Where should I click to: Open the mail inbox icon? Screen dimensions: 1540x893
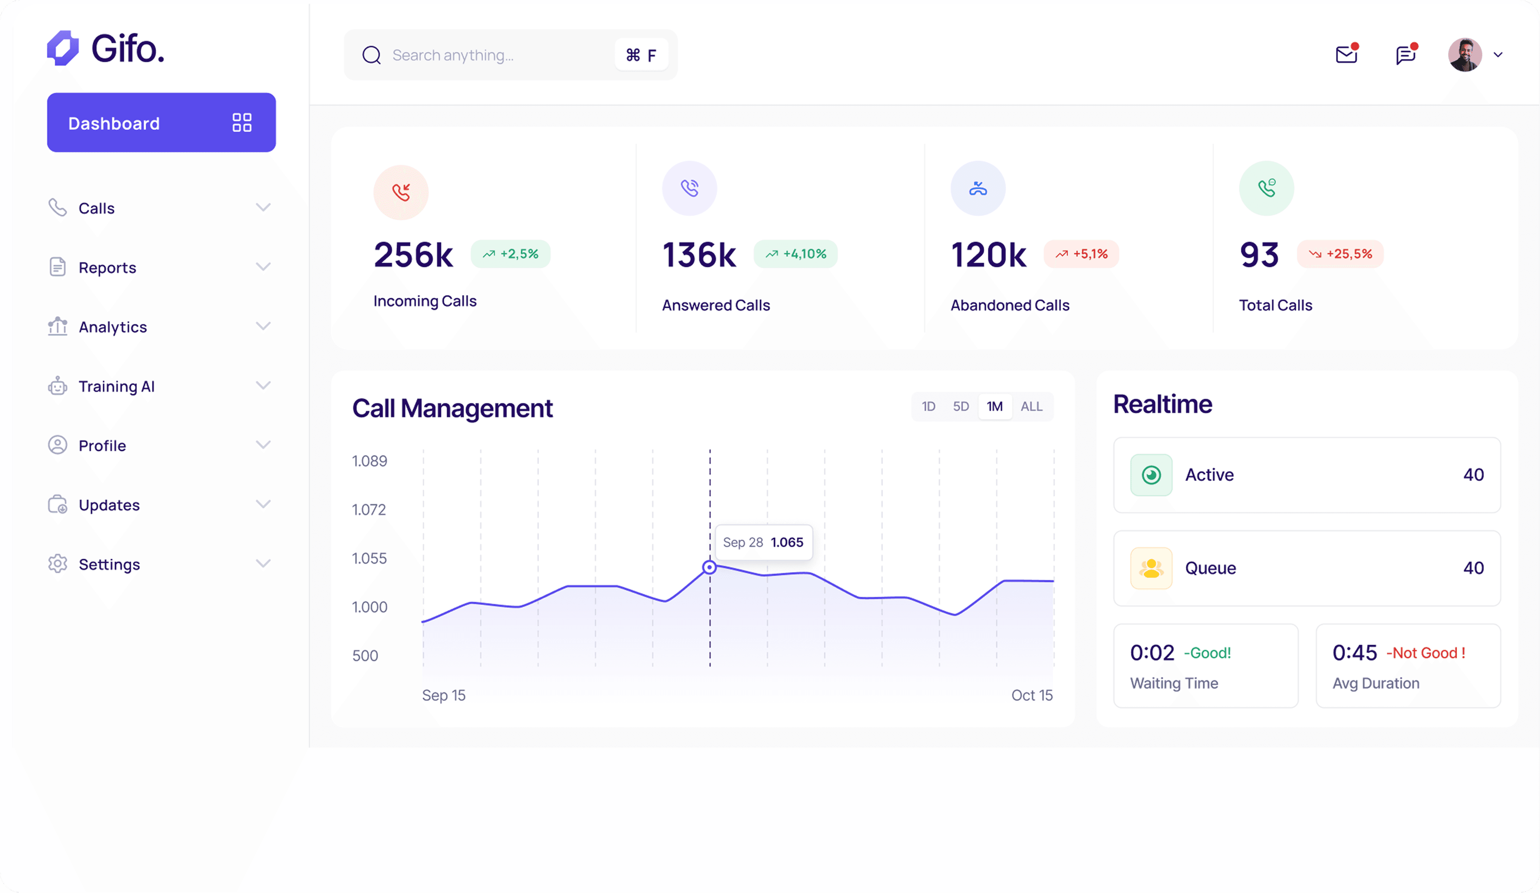pos(1346,55)
